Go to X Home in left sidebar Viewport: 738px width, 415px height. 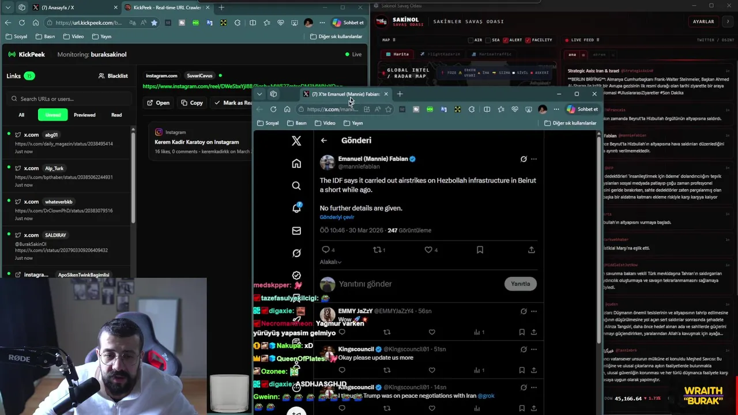pos(296,164)
